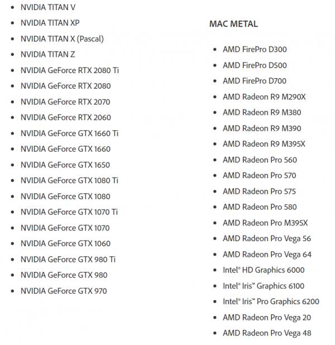Click AMD Radeon R9 M290X text
The height and width of the screenshot is (345, 335).
[264, 97]
